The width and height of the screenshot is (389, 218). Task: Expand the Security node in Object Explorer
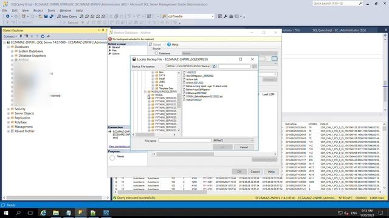[x=9, y=109]
